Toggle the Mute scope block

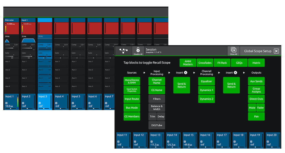pyautogui.click(x=252, y=108)
